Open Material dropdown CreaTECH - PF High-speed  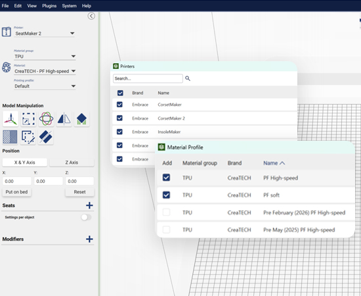pos(45,71)
